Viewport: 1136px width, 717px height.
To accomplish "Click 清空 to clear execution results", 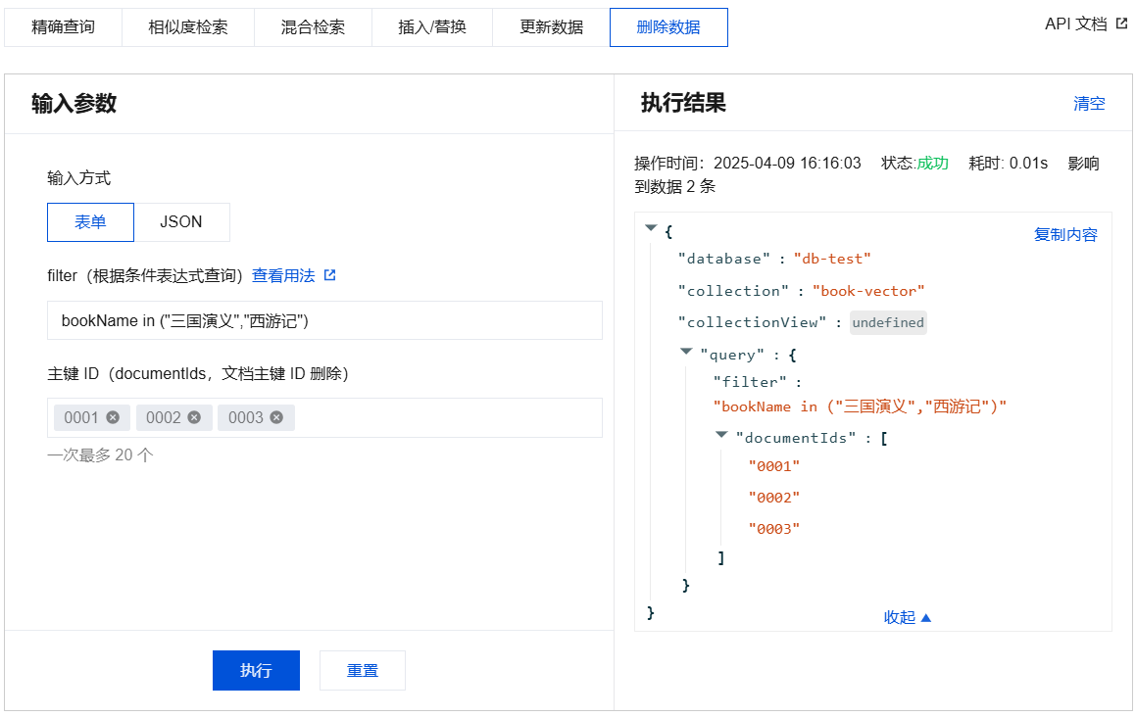I will point(1089,104).
